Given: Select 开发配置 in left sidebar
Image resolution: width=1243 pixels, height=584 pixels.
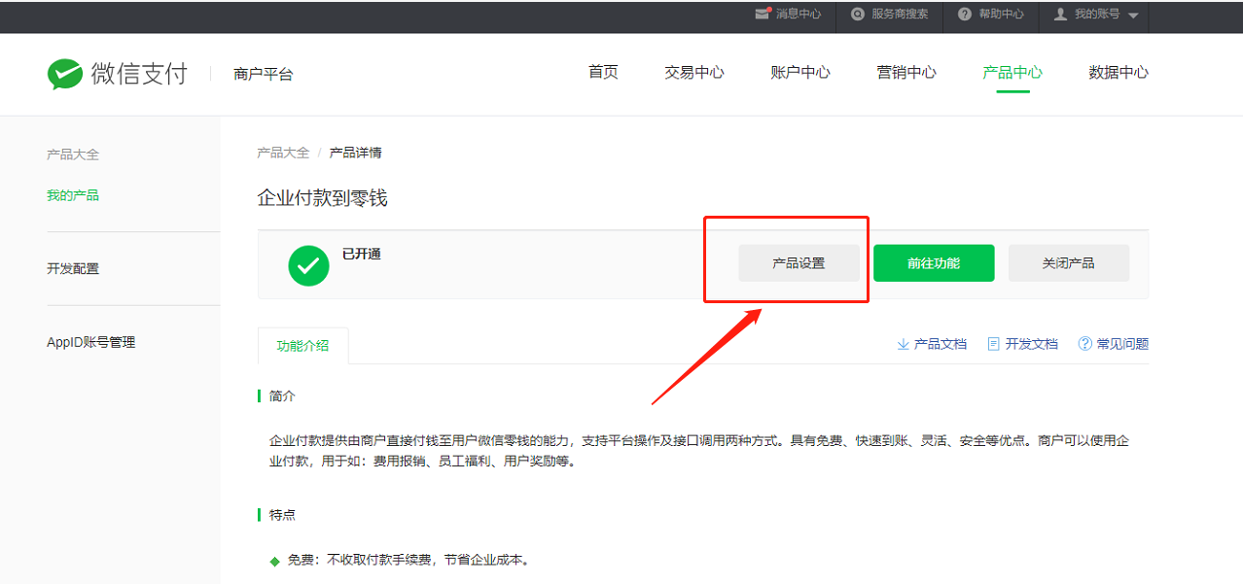Looking at the screenshot, I should [73, 269].
